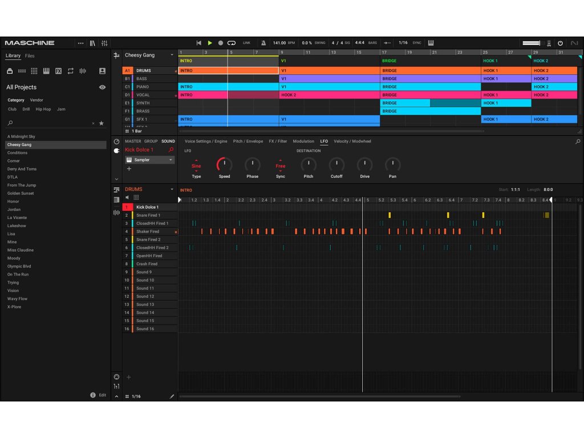This screenshot has width=584, height=438.
Task: Start playback with the green Play button
Action: coord(210,43)
